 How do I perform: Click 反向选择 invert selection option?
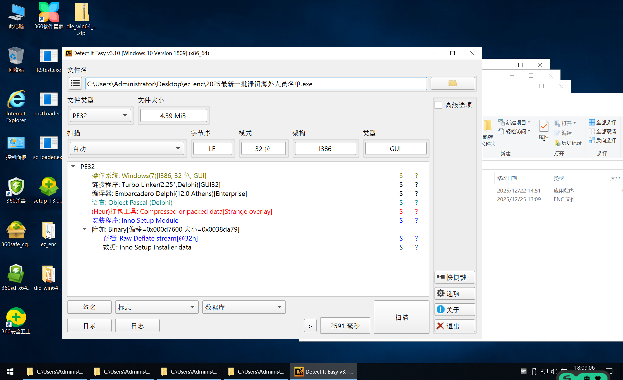(603, 140)
